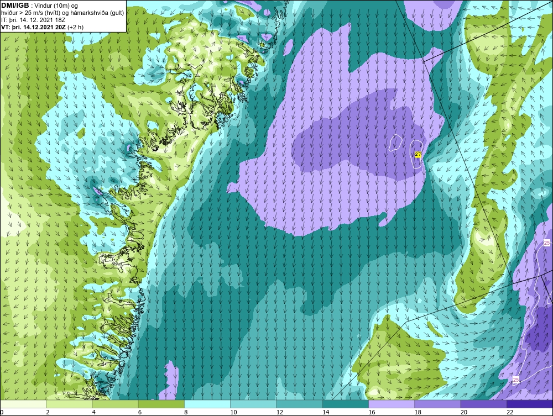Select the 12–14 m/s teal legend swatch
Image resolution: width=553 pixels, height=416 pixels.
tap(299, 404)
